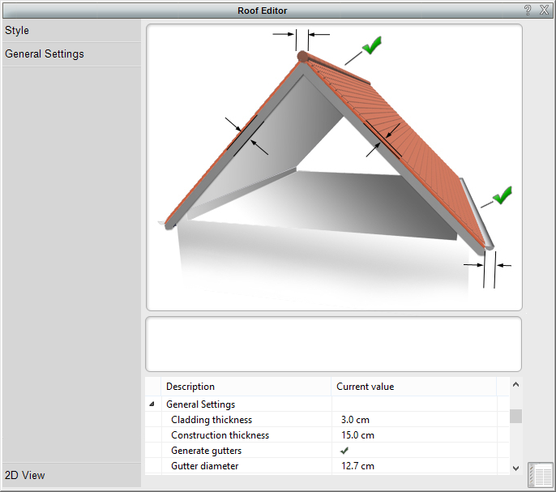Viewport: 556px width, 492px height.
Task: Select the Gutter diameter row
Action: pyautogui.click(x=327, y=466)
